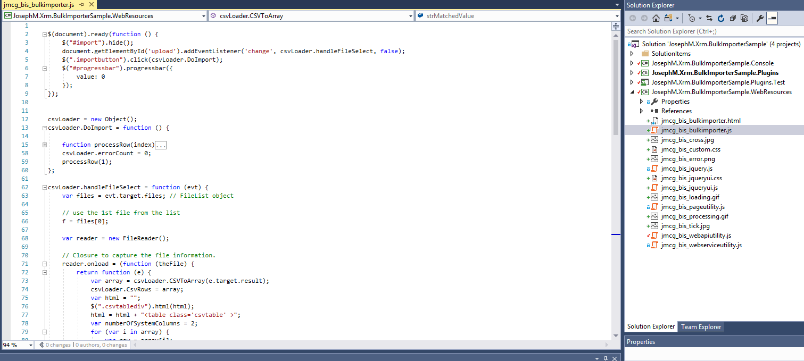Collapse the code region at line 15
This screenshot has height=361, width=804.
[44, 144]
